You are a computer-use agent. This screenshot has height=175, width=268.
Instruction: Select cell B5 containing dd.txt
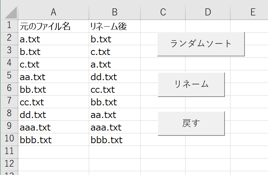(114, 77)
